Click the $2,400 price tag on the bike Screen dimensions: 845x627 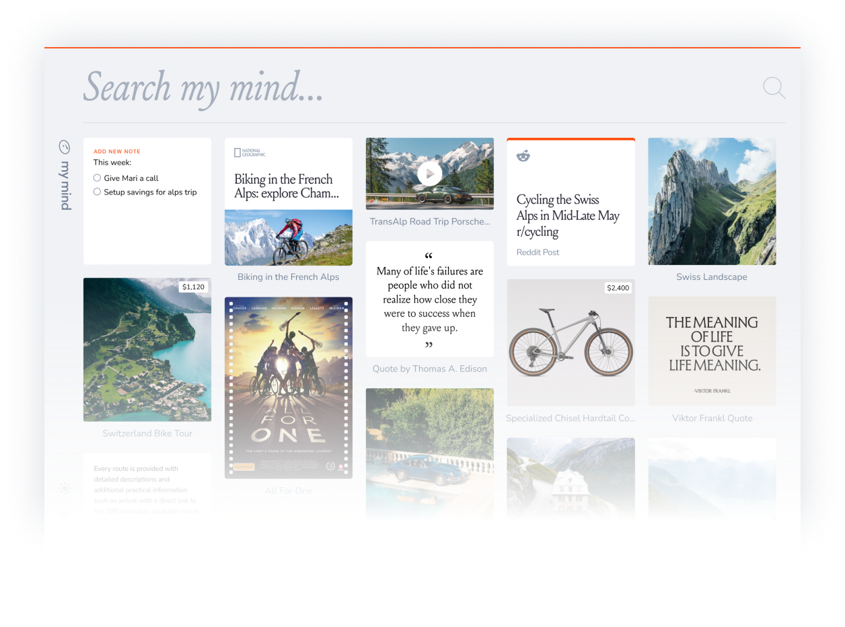(x=618, y=288)
